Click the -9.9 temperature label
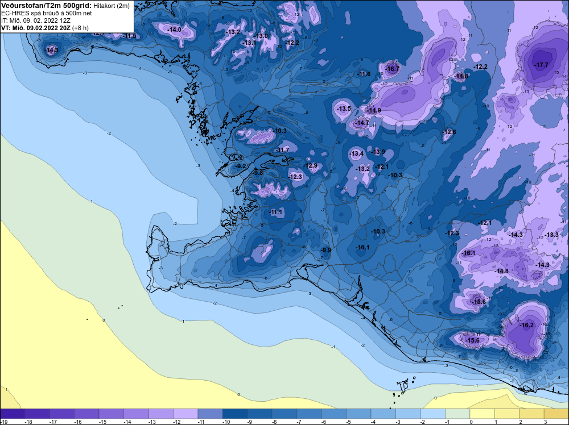The image size is (569, 425). tap(326, 250)
